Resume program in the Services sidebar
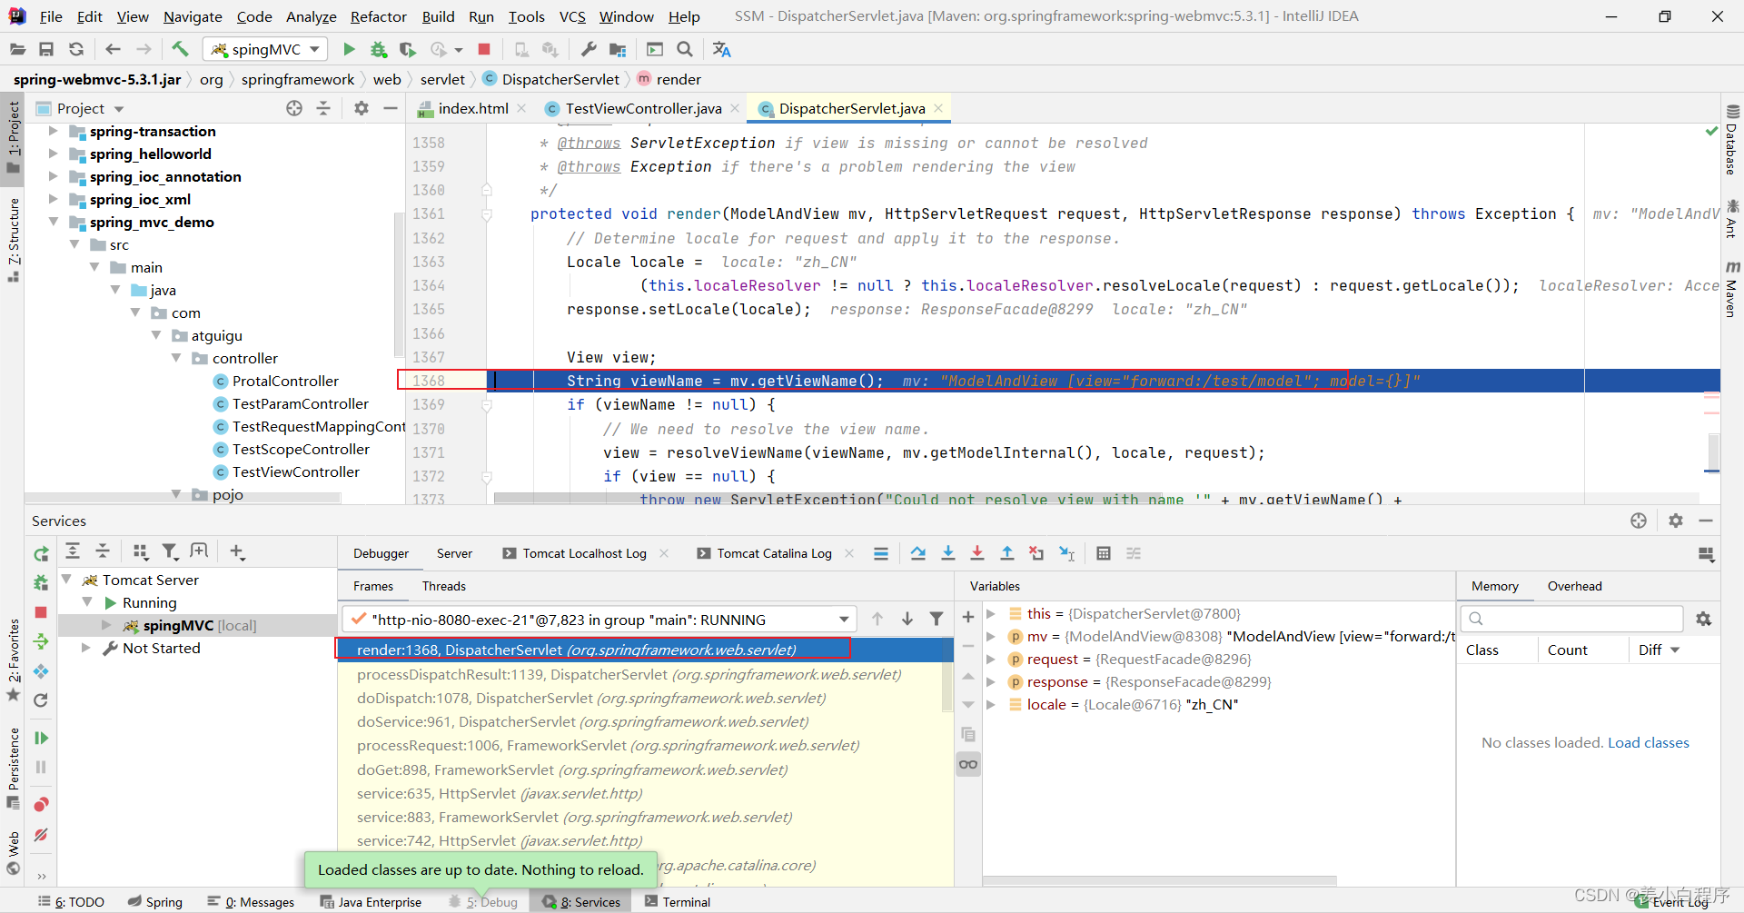1744x913 pixels. pyautogui.click(x=41, y=738)
